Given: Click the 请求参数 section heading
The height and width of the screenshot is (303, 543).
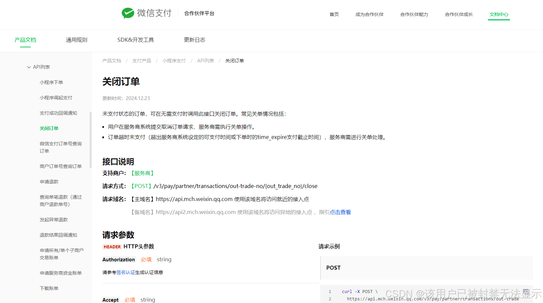Looking at the screenshot, I should click(x=118, y=235).
